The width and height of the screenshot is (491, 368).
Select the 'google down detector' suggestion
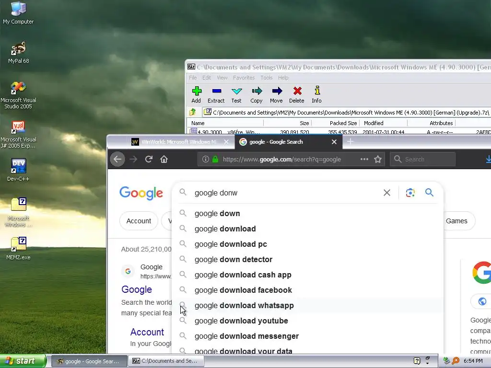coord(307,259)
